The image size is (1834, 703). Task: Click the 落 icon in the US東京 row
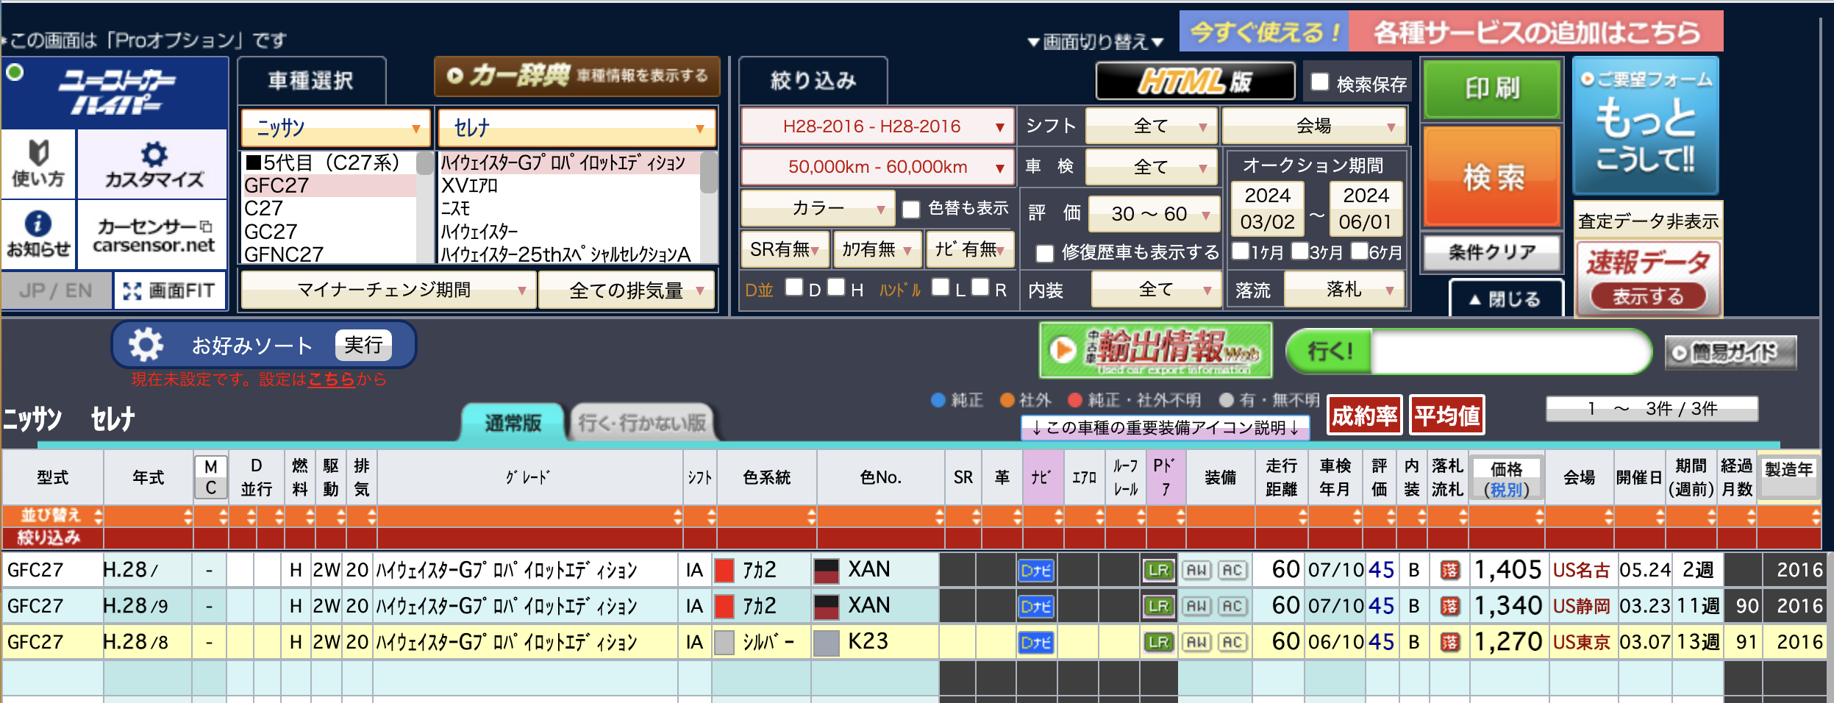coord(1449,642)
